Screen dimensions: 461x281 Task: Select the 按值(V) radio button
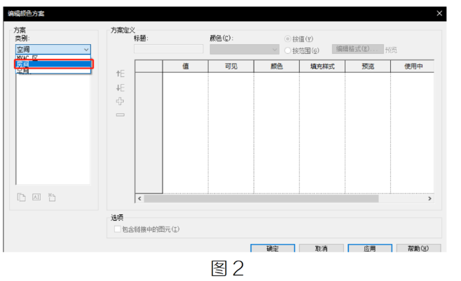click(287, 39)
